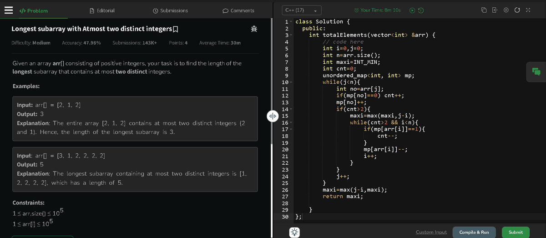546x238 pixels.
Task: Reset code to default
Action: (x=516, y=10)
